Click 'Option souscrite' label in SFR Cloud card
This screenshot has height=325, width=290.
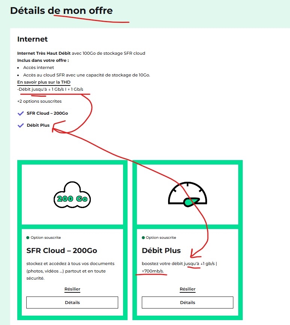pos(46,238)
